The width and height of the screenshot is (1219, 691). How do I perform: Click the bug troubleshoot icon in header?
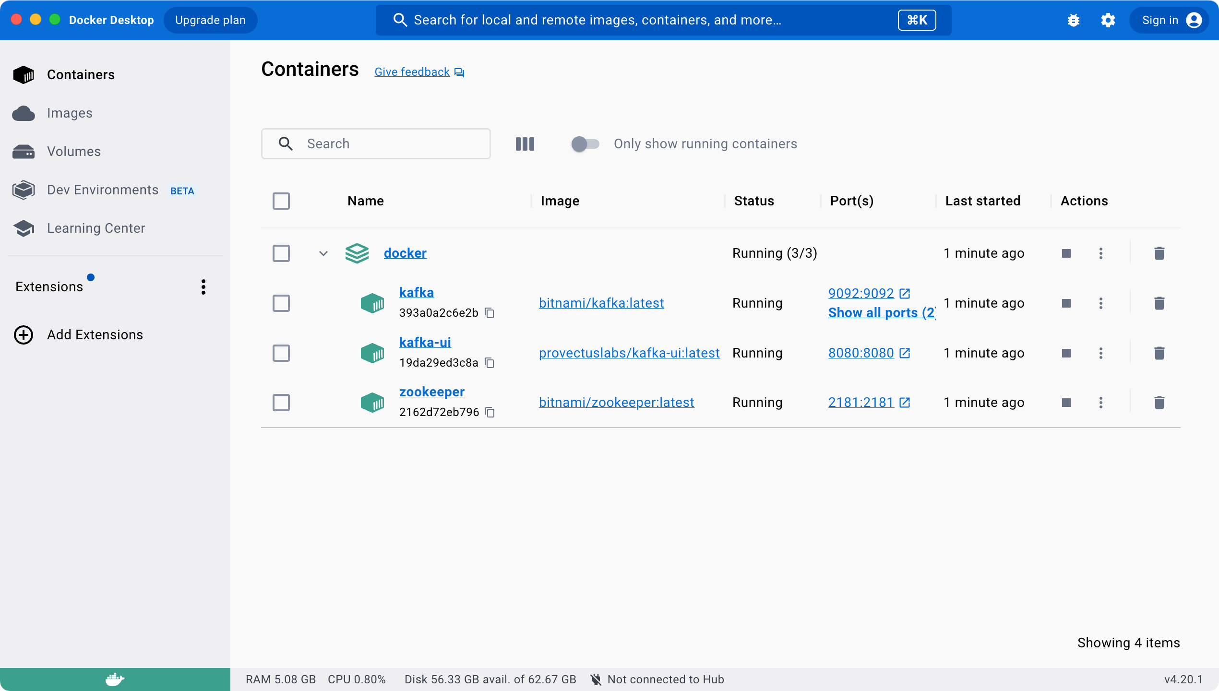coord(1074,20)
